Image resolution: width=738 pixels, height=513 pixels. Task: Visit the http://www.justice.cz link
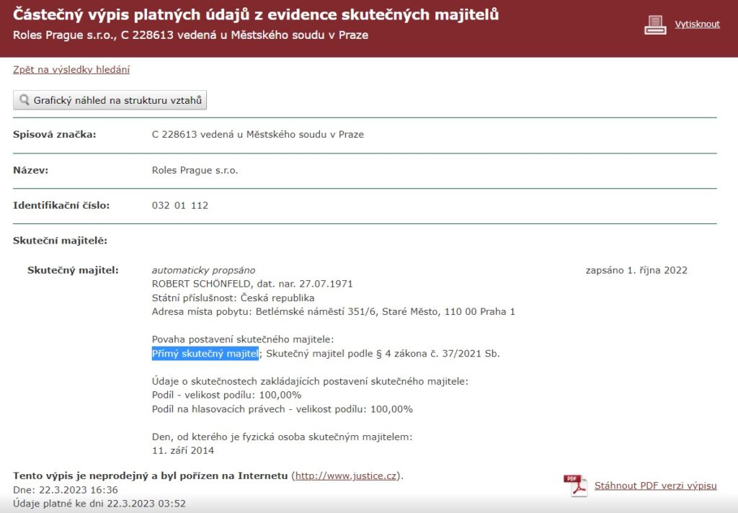[347, 476]
